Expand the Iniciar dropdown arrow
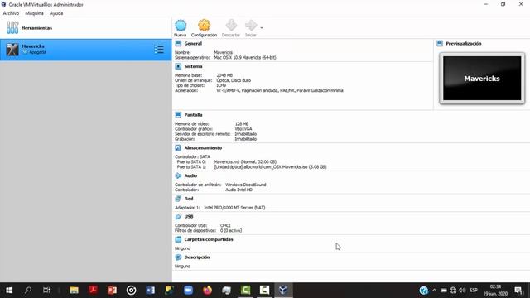 (262, 27)
